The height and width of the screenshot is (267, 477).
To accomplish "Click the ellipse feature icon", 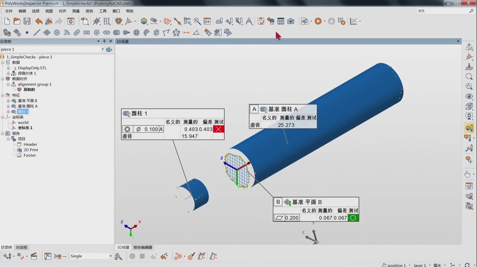I will point(106,33).
